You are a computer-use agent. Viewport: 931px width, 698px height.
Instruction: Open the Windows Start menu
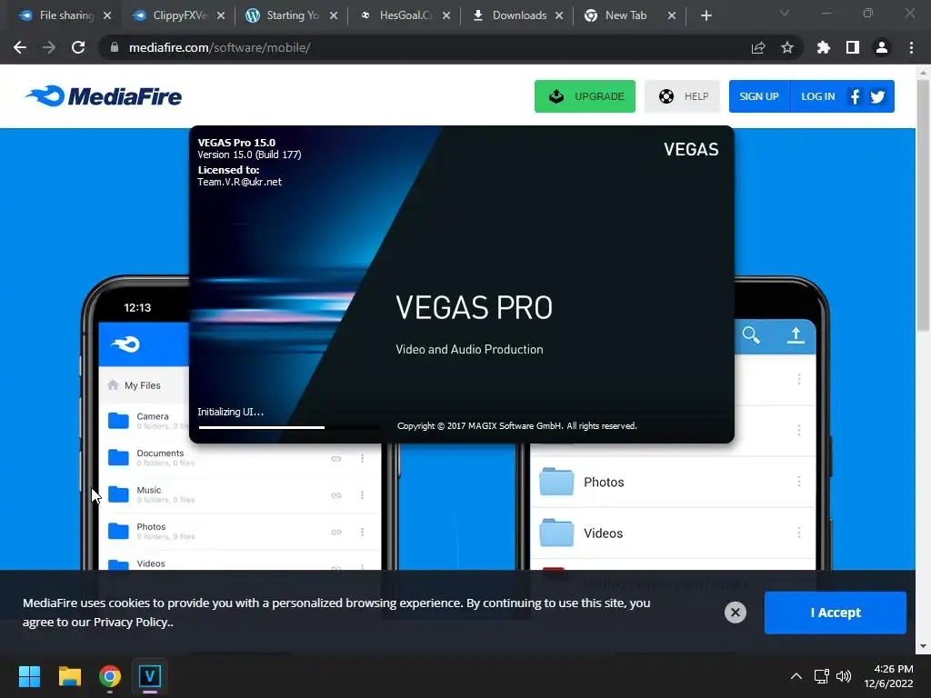coord(29,676)
